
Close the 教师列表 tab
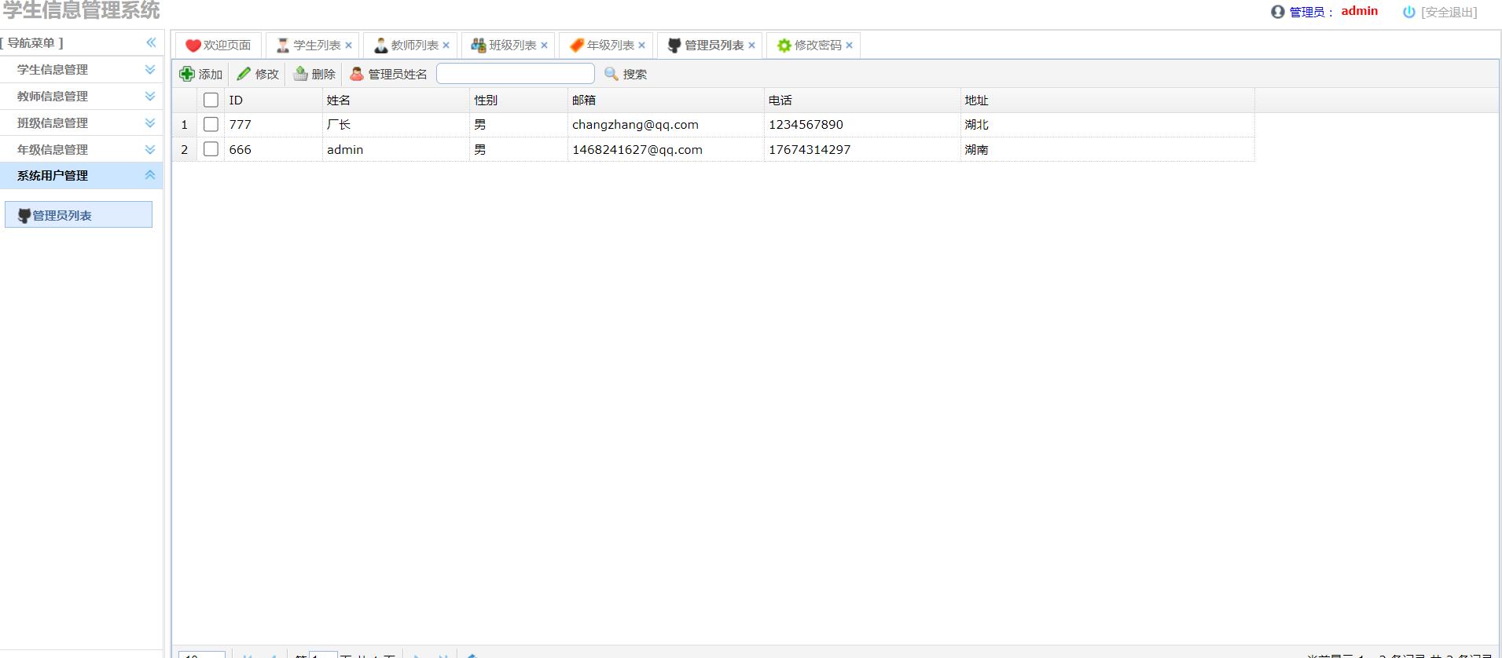[446, 46]
